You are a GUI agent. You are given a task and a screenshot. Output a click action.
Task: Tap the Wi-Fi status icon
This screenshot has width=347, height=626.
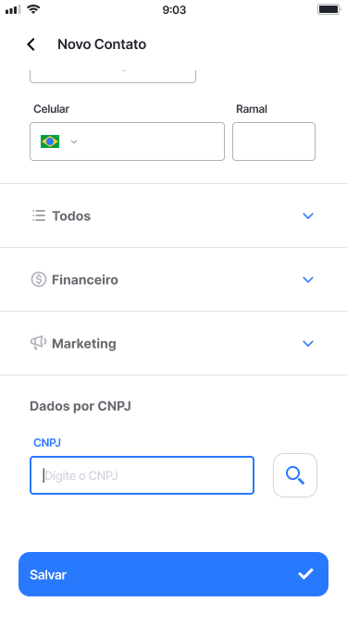(33, 9)
